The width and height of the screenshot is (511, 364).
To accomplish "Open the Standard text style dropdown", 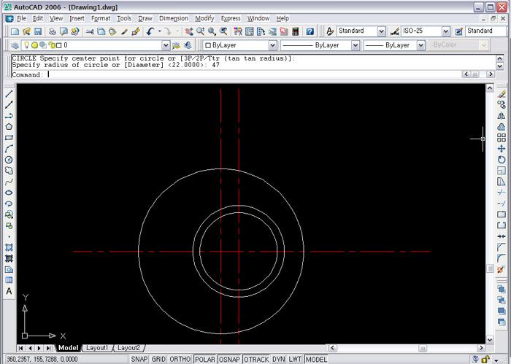I will (381, 31).
